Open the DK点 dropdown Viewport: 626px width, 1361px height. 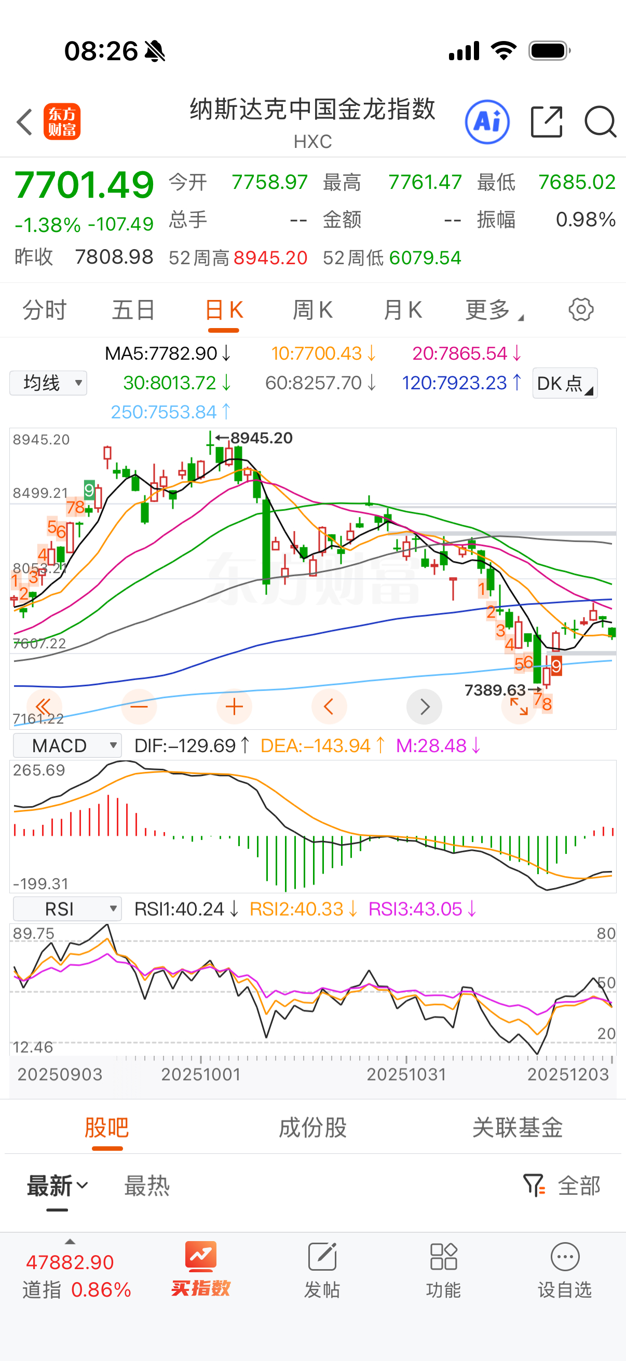pyautogui.click(x=565, y=383)
